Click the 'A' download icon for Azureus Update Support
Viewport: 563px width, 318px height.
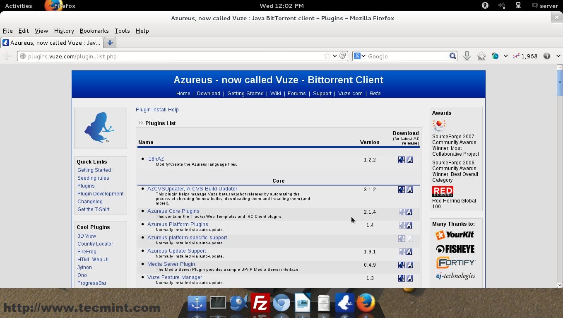point(409,252)
